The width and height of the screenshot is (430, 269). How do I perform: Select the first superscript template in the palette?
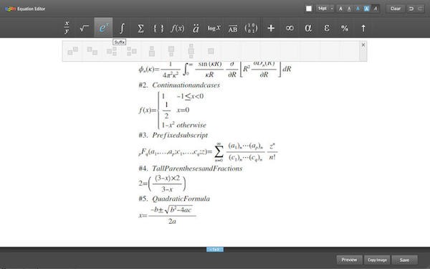click(72, 51)
